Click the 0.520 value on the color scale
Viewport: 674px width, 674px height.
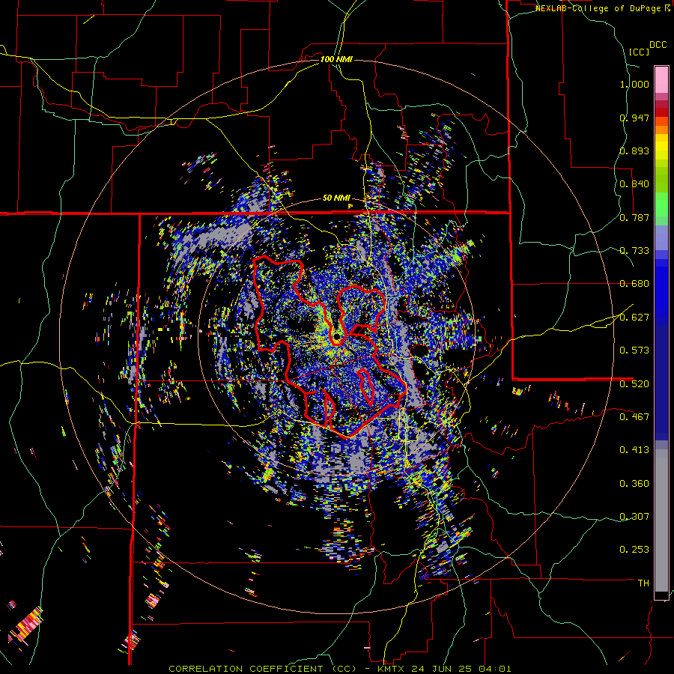[634, 384]
